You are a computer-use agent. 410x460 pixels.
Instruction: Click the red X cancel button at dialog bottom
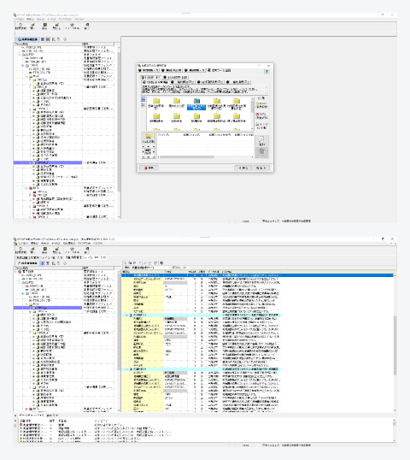149,168
